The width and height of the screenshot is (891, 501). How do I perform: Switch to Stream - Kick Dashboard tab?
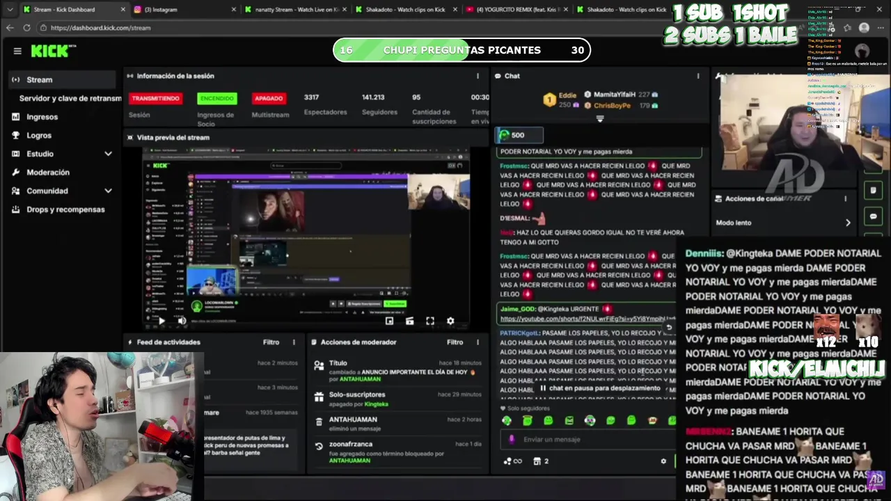pyautogui.click(x=72, y=9)
